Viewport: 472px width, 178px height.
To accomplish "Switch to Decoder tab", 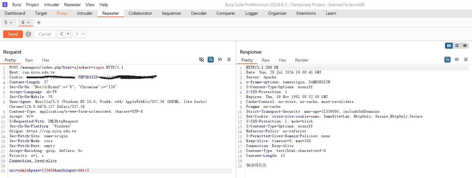I will (x=199, y=13).
